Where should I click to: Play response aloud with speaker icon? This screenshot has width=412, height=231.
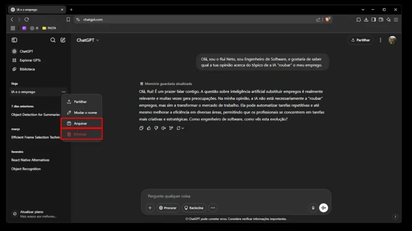163,128
